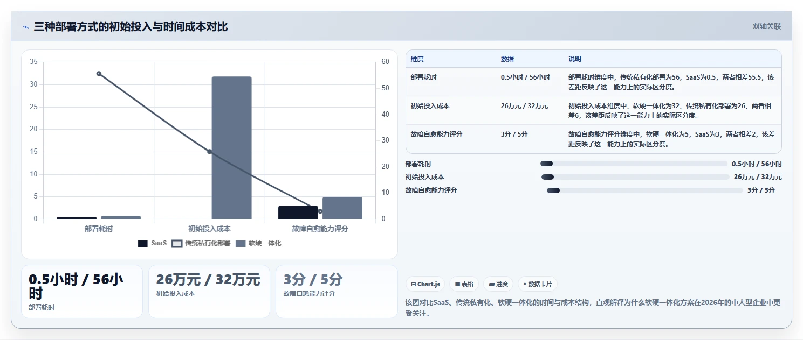Viewport: 803px width, 340px height.
Task: Click the 故障自愈能力评分 progress bar
Action: pyautogui.click(x=645, y=190)
